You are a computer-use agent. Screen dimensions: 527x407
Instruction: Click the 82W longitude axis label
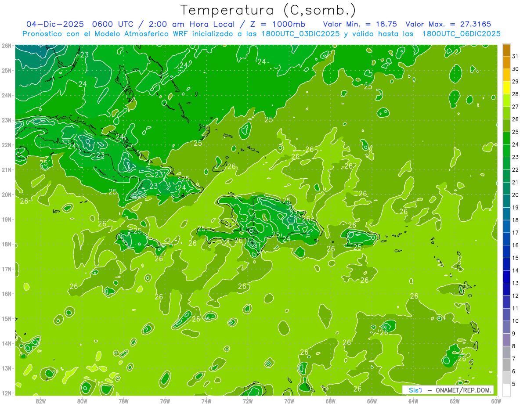click(41, 400)
